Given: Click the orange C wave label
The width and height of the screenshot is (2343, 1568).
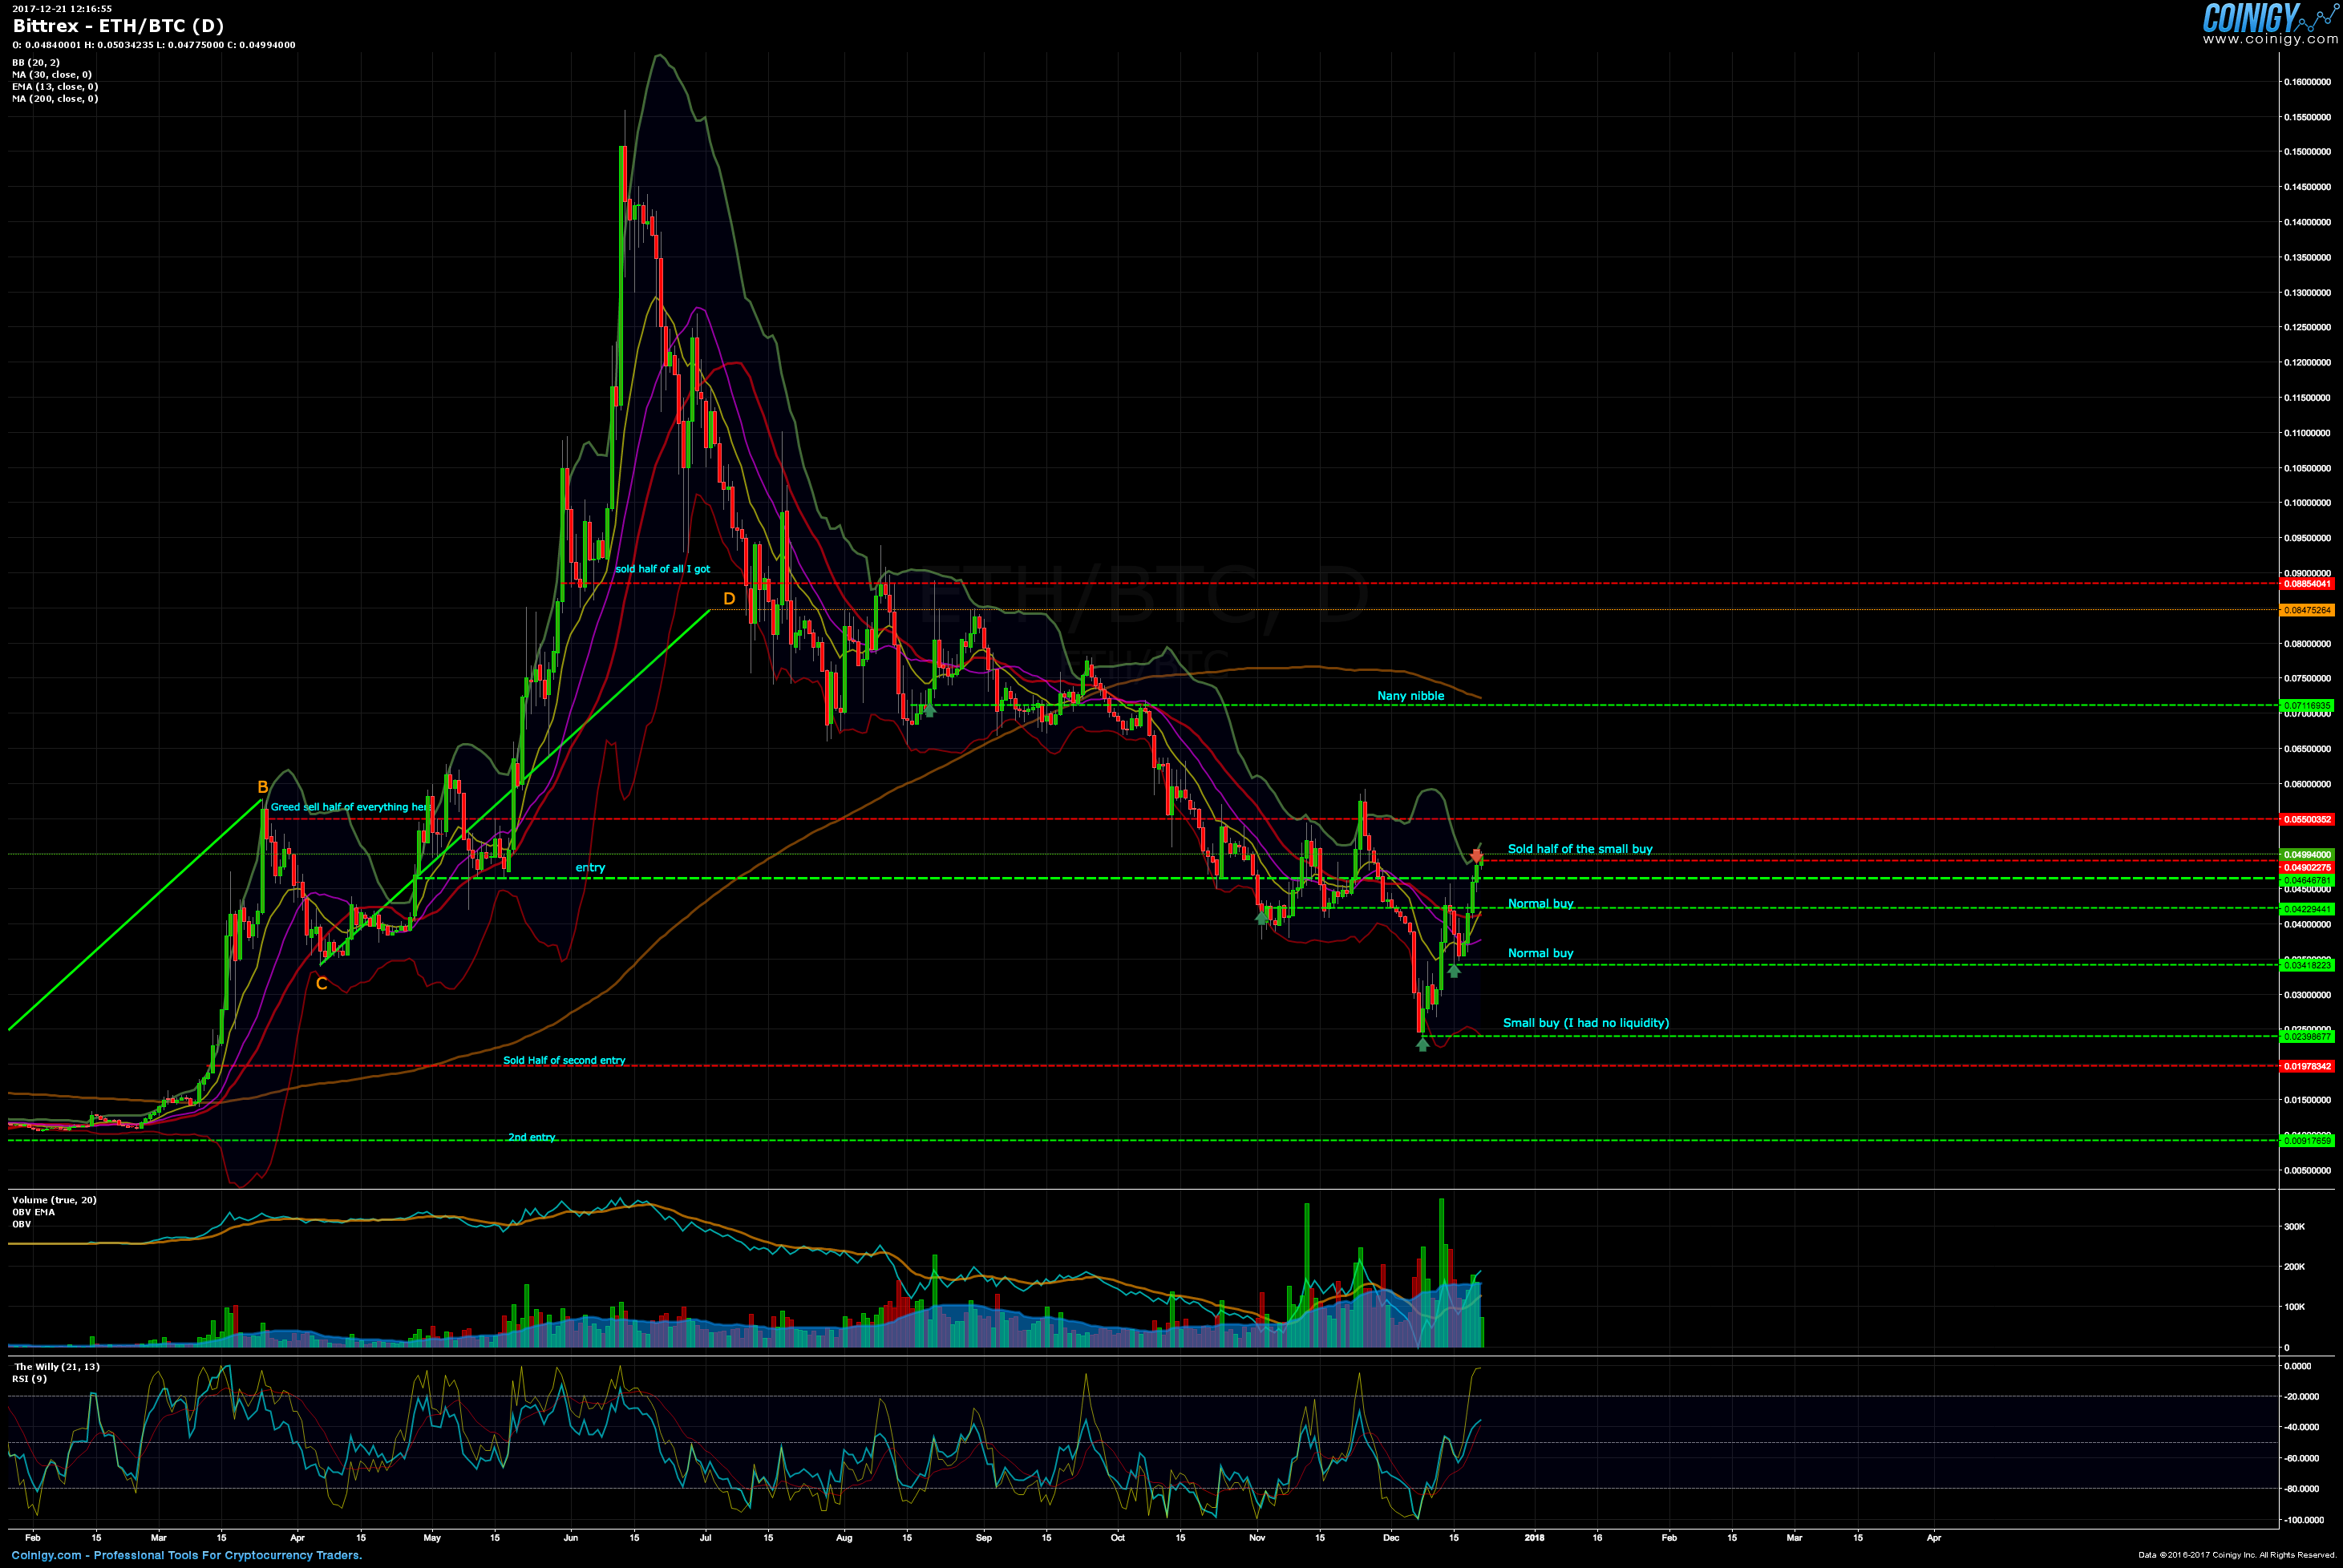Looking at the screenshot, I should coord(321,984).
